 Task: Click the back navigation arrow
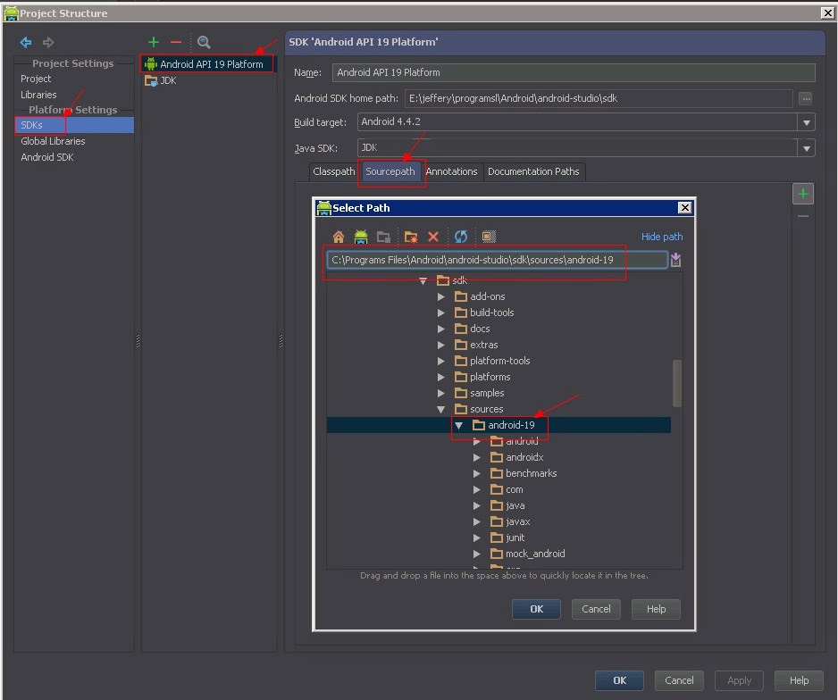tap(26, 42)
